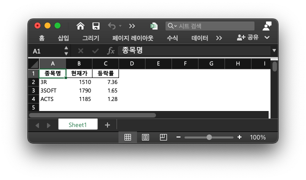Open the undo history dropdown arrow
The width and height of the screenshot is (306, 180).
point(120,26)
